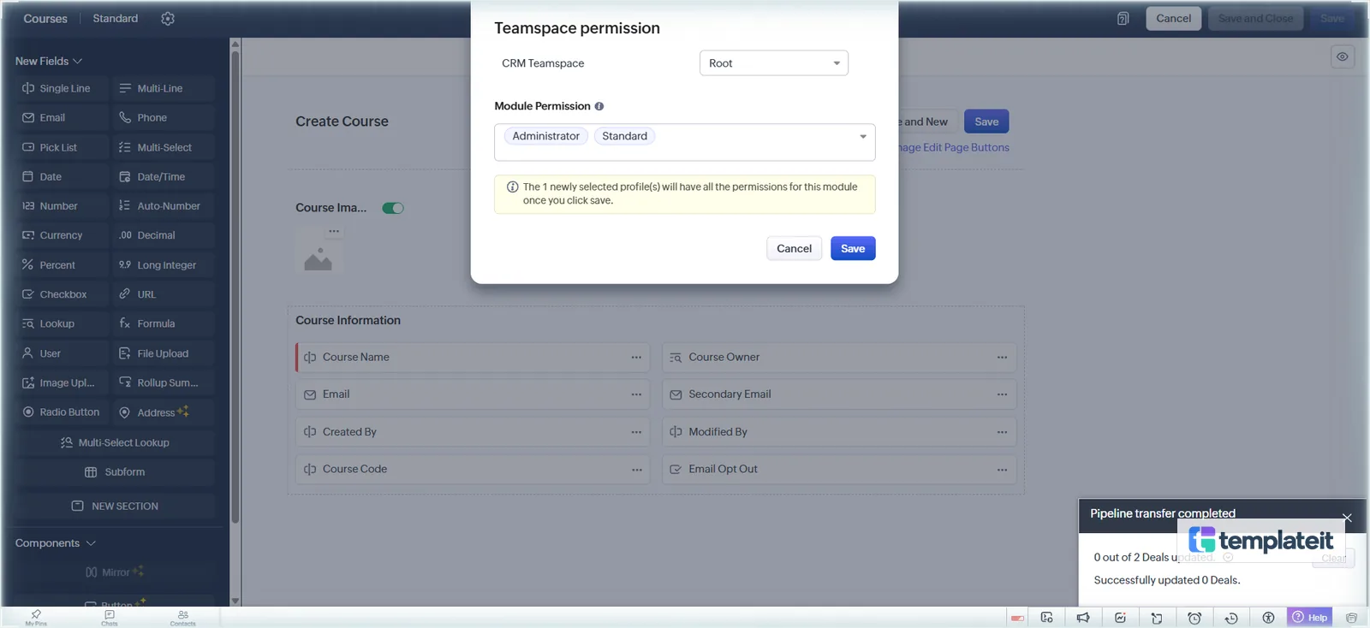Screen dimensions: 1370x628
Task: Open options for Course Code field
Action: point(636,470)
